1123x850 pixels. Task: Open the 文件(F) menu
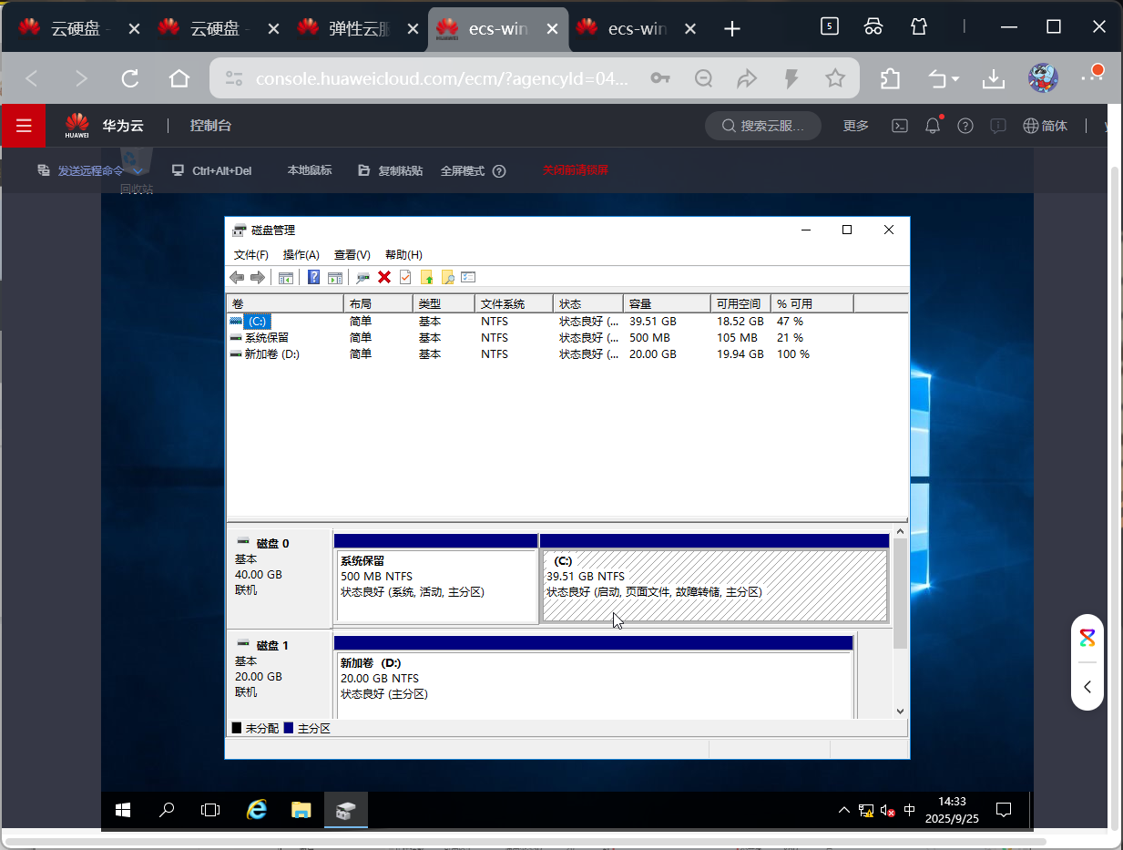point(251,255)
